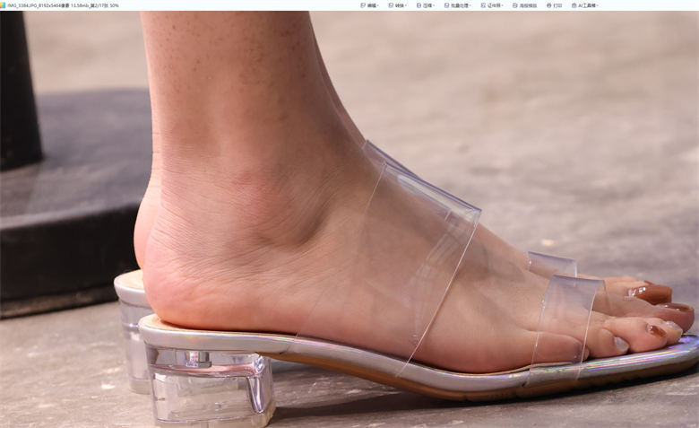Click the 打印 (Print) button
The height and width of the screenshot is (428, 699).
[554, 5]
